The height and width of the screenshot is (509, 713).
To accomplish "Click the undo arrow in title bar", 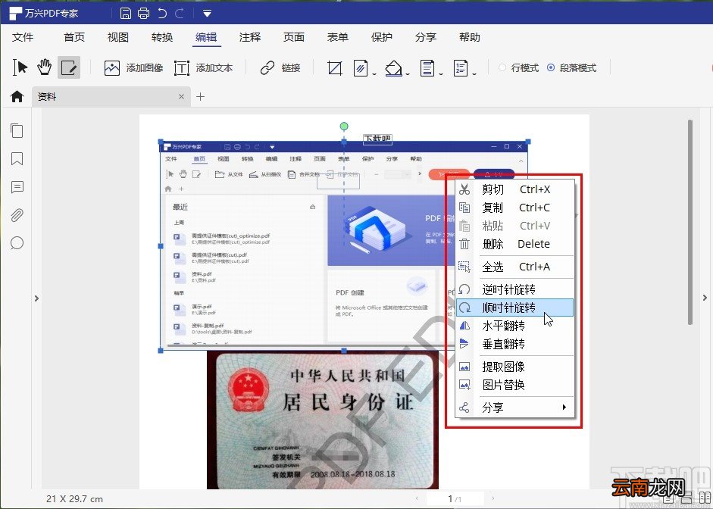I will point(162,13).
